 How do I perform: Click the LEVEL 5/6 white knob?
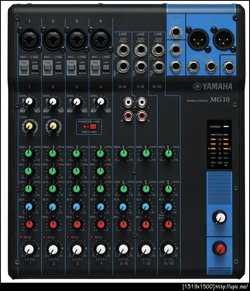click(123, 249)
